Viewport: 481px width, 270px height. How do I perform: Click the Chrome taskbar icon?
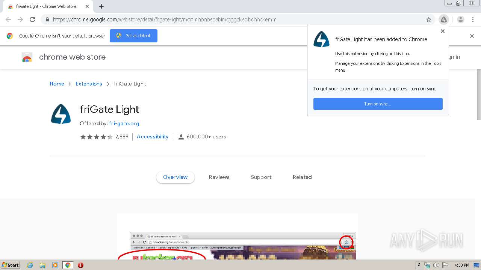coord(68,265)
